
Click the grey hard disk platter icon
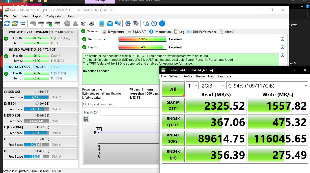[x=67, y=23]
